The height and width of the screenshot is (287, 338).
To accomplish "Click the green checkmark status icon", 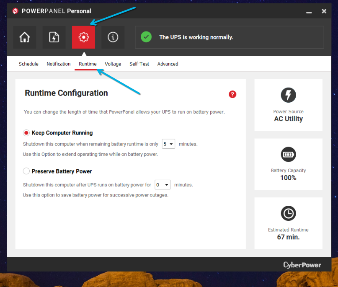I will pyautogui.click(x=146, y=37).
